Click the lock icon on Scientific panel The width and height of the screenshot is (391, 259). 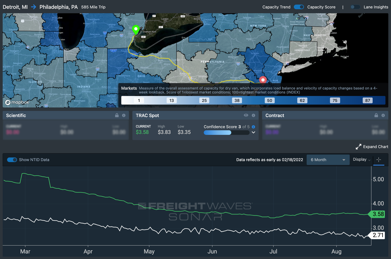coord(117,115)
